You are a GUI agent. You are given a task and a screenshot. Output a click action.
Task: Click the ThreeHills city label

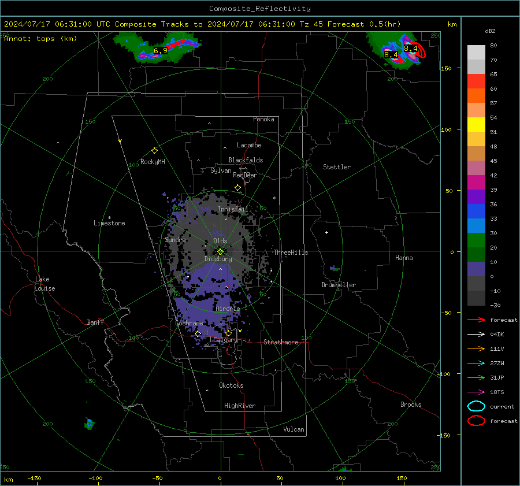coord(291,253)
